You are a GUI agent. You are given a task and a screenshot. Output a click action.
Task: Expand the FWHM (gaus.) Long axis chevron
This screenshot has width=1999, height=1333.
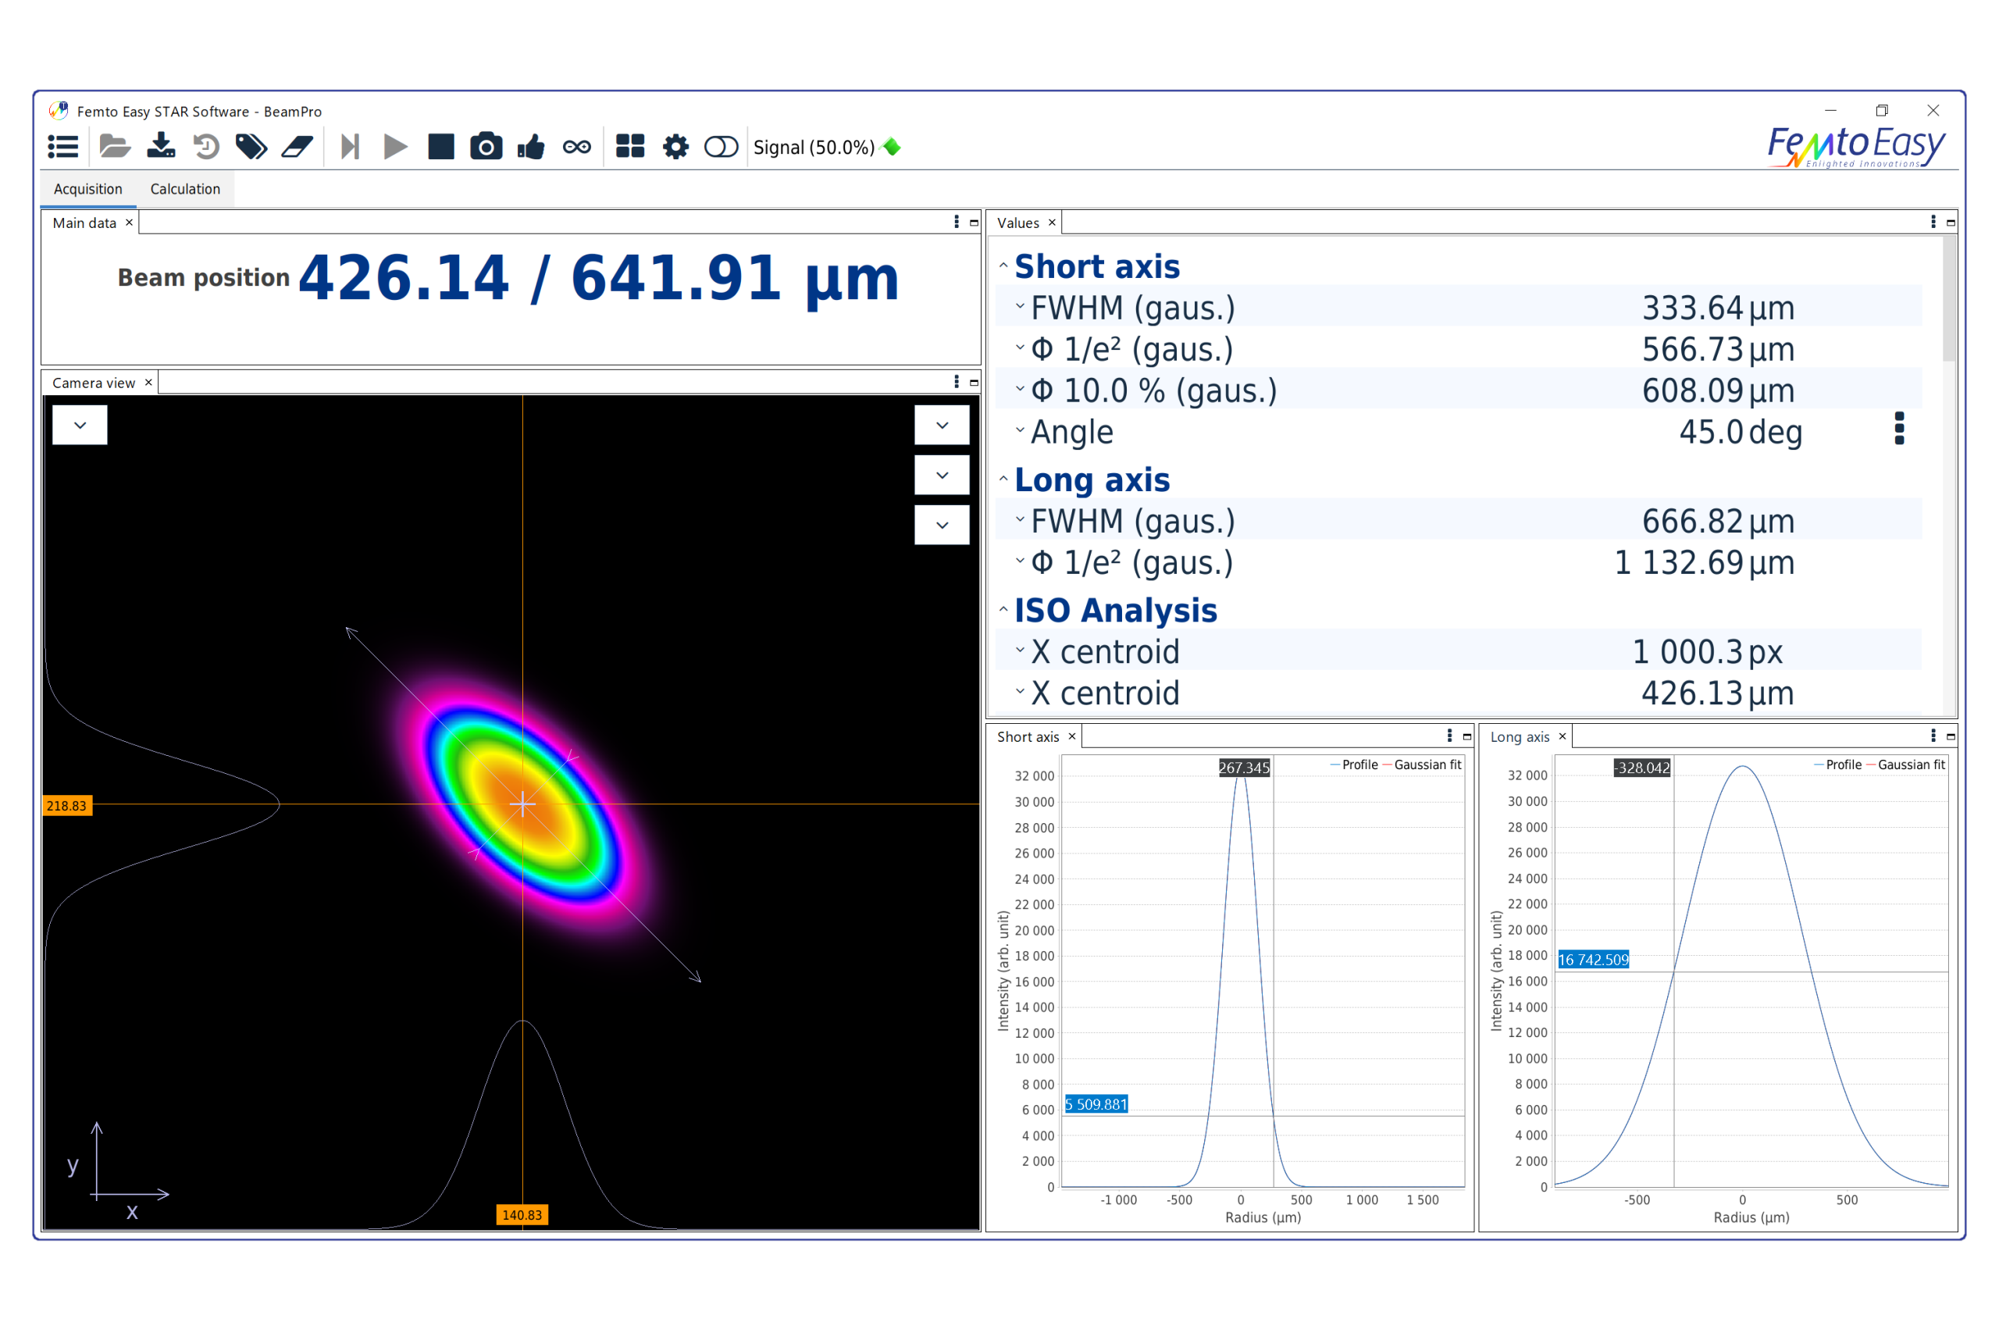point(1020,520)
